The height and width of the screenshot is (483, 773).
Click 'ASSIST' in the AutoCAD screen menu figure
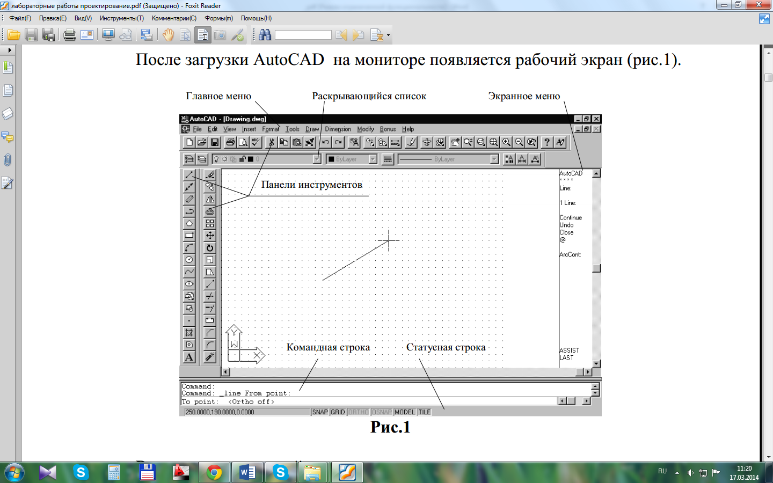click(570, 350)
